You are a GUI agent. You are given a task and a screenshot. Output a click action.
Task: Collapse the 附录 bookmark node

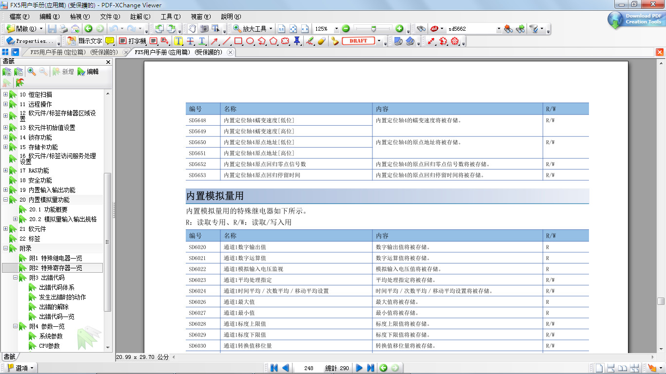(x=5, y=248)
